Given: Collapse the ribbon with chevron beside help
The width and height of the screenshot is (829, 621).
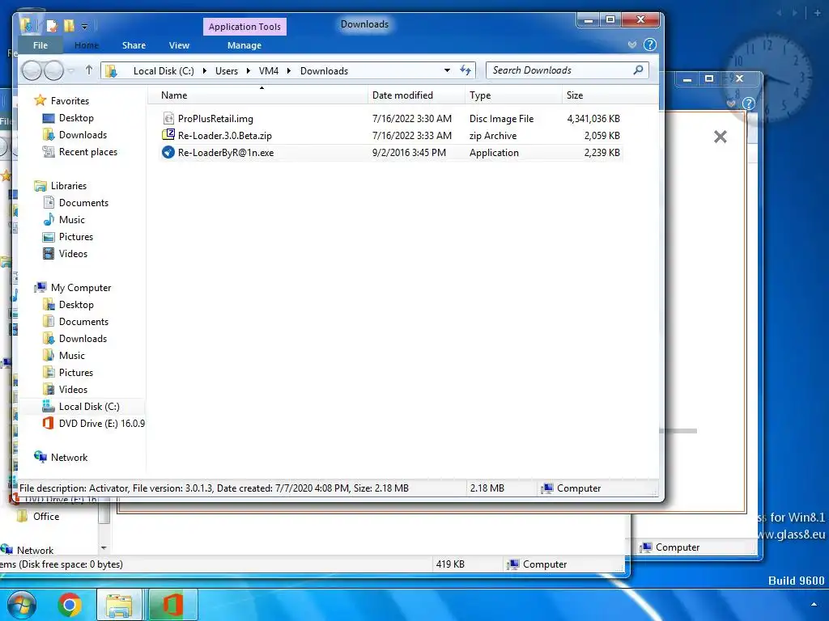Looking at the screenshot, I should 631,45.
